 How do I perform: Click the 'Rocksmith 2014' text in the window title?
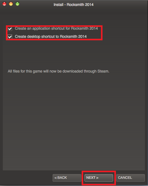click(80, 5)
